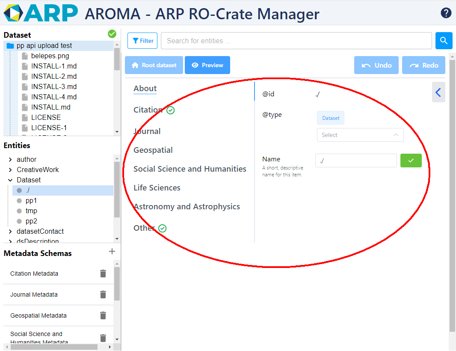The height and width of the screenshot is (351, 456).
Task: Click the blue search magnifier button
Action: click(x=444, y=41)
